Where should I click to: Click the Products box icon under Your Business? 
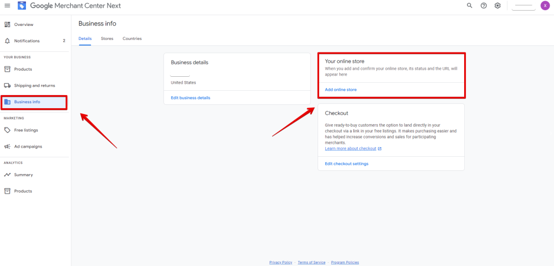click(7, 69)
